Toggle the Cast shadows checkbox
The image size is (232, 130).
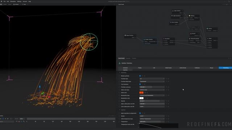tap(140, 84)
